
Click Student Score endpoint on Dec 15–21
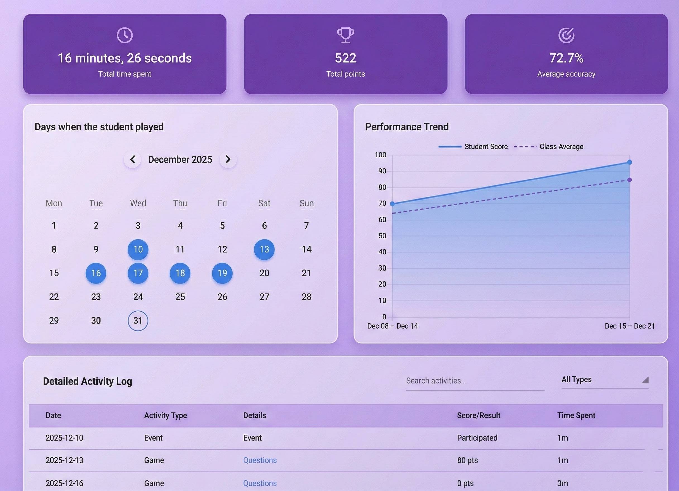tap(629, 162)
